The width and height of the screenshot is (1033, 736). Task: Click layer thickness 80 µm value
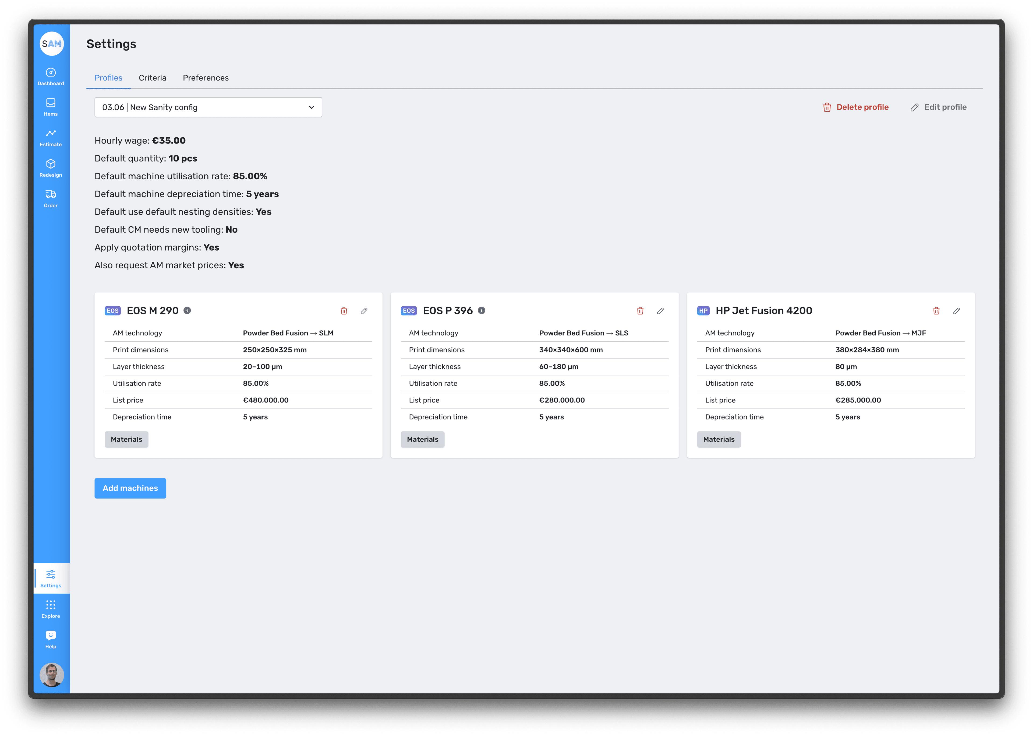(846, 367)
